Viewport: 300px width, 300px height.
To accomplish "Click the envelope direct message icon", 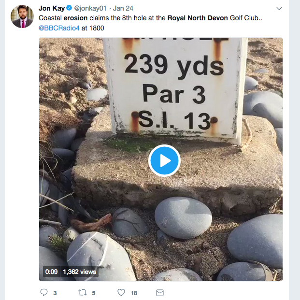I will coord(160,292).
